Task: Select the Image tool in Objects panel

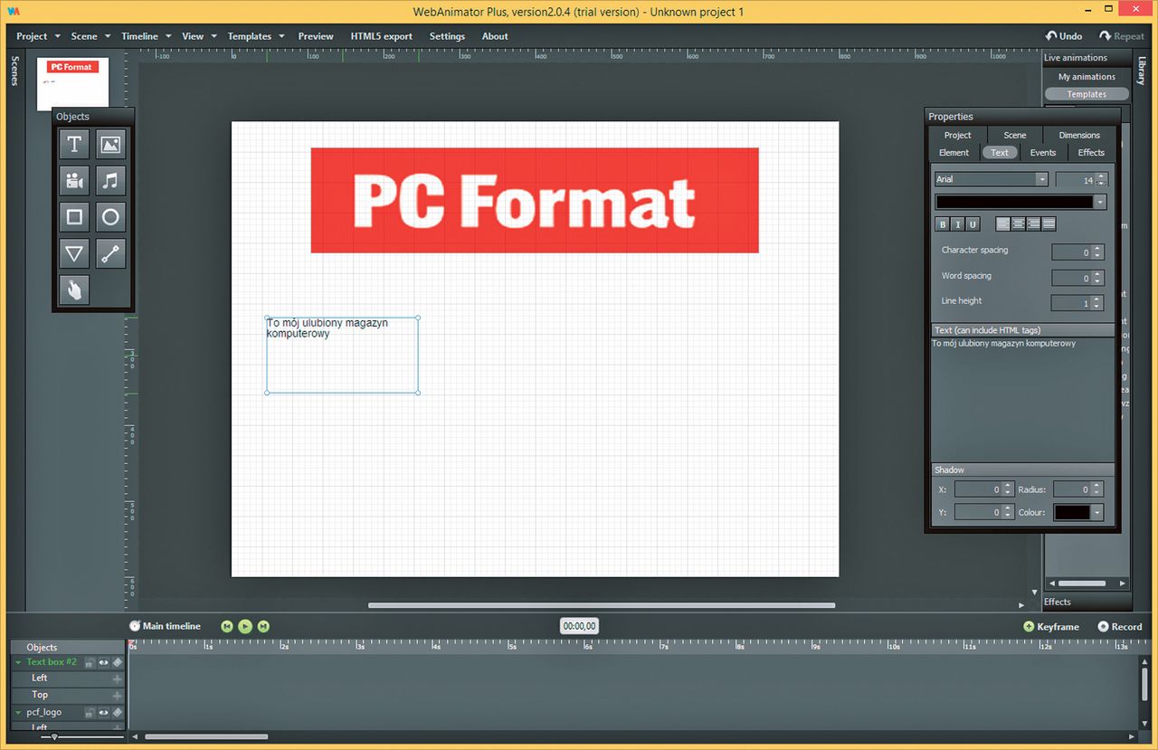Action: 110,145
